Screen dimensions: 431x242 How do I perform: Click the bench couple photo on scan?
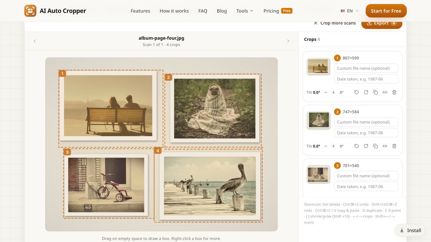(x=108, y=106)
